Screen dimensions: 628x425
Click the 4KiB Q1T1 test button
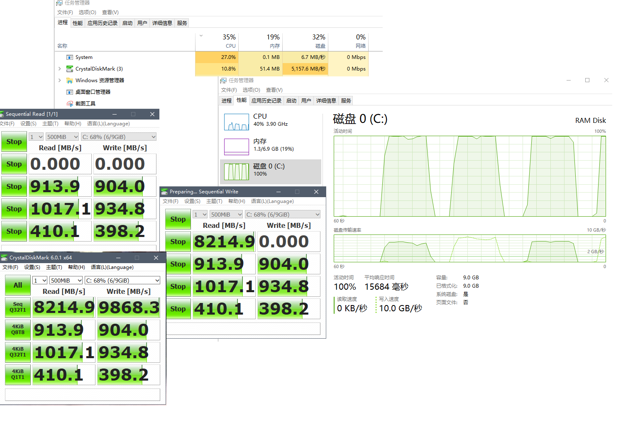coord(18,374)
